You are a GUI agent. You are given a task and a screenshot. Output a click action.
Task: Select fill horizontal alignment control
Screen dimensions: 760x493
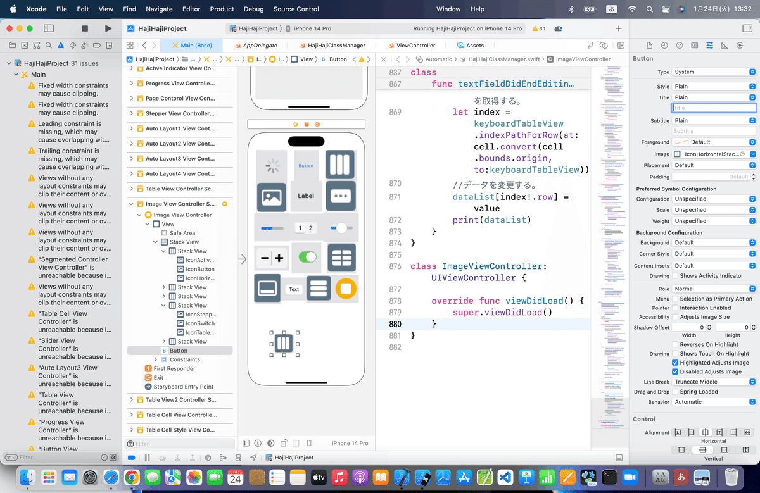tap(748, 433)
